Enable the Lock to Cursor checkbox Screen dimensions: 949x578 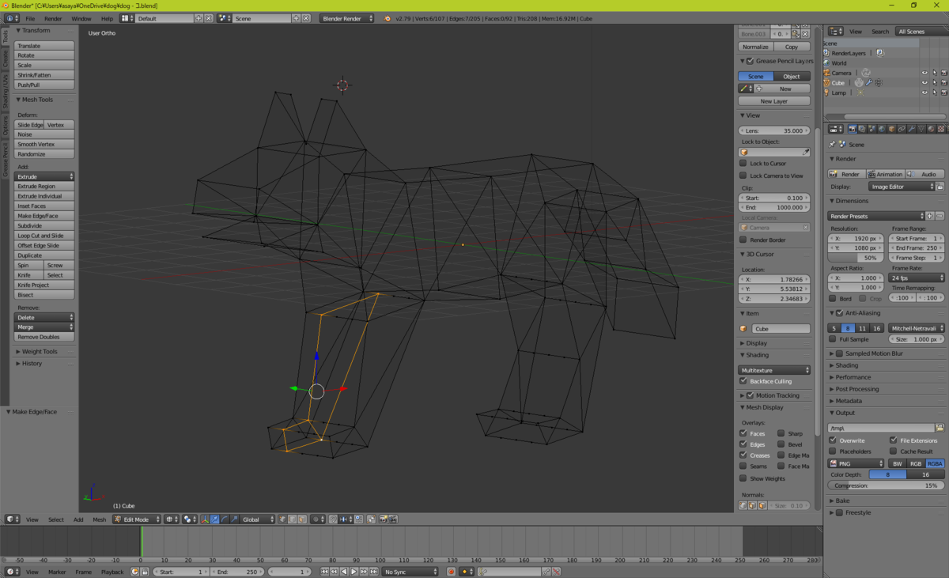click(x=743, y=164)
